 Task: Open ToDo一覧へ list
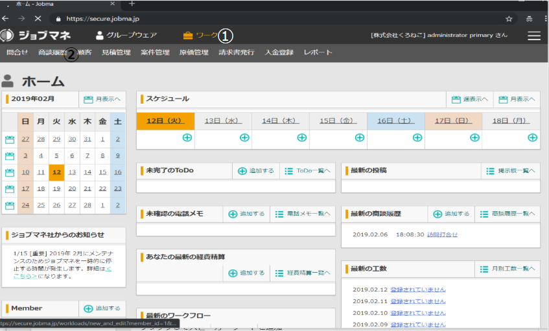point(307,171)
